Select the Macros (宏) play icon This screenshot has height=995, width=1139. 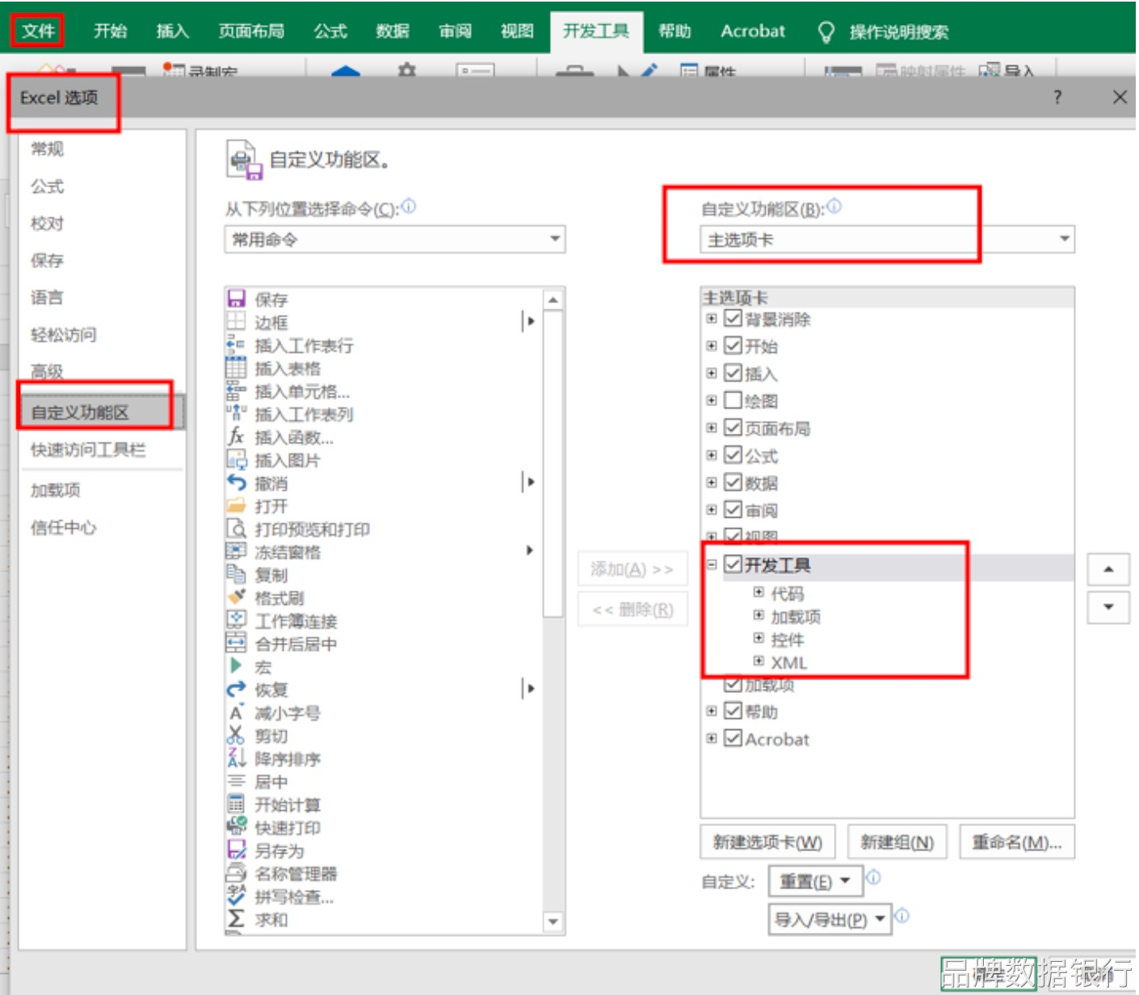click(236, 666)
